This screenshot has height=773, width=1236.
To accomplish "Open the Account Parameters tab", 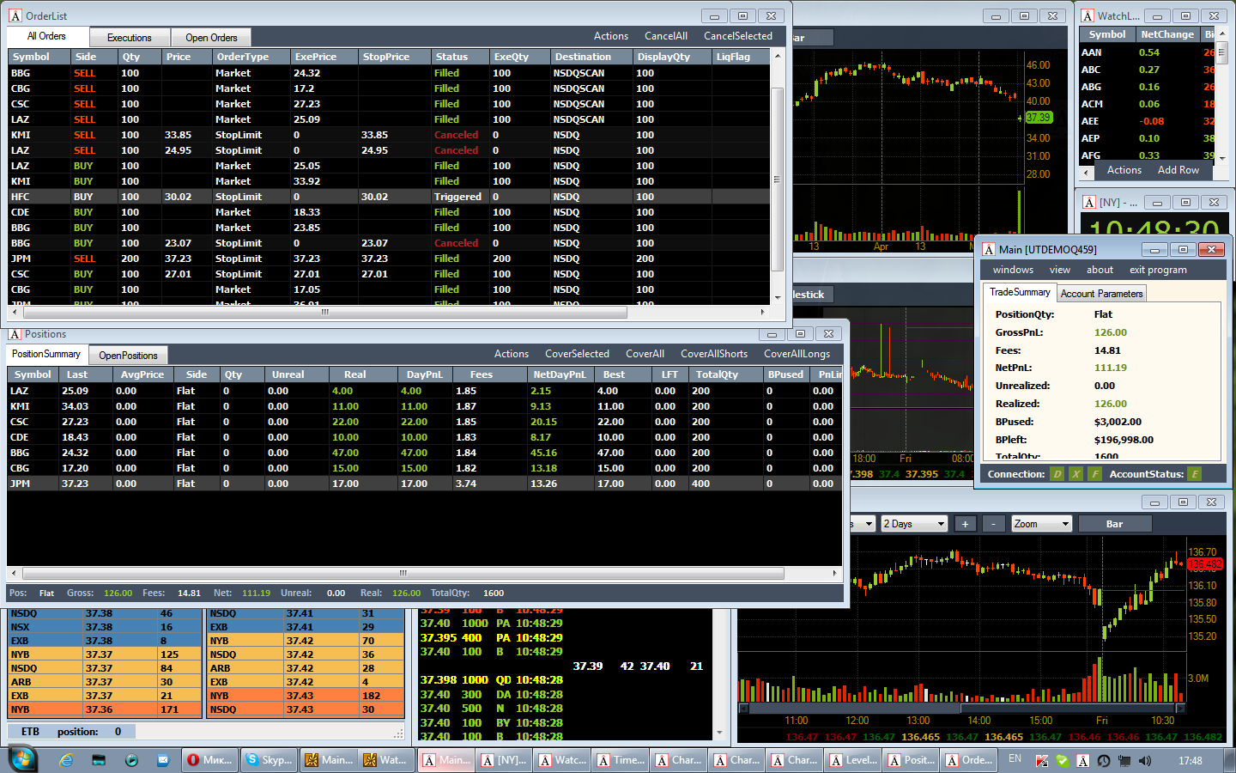I will (x=1101, y=294).
